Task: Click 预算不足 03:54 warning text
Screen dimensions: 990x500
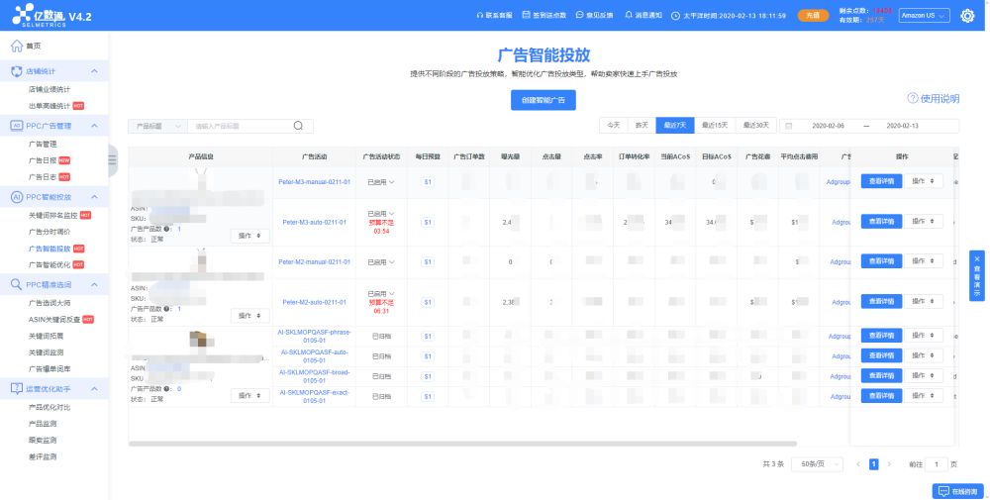Action: (381, 227)
